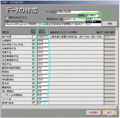Choose the first option above 給与奉行
This screenshot has height=118, width=120.
pos(93,19)
